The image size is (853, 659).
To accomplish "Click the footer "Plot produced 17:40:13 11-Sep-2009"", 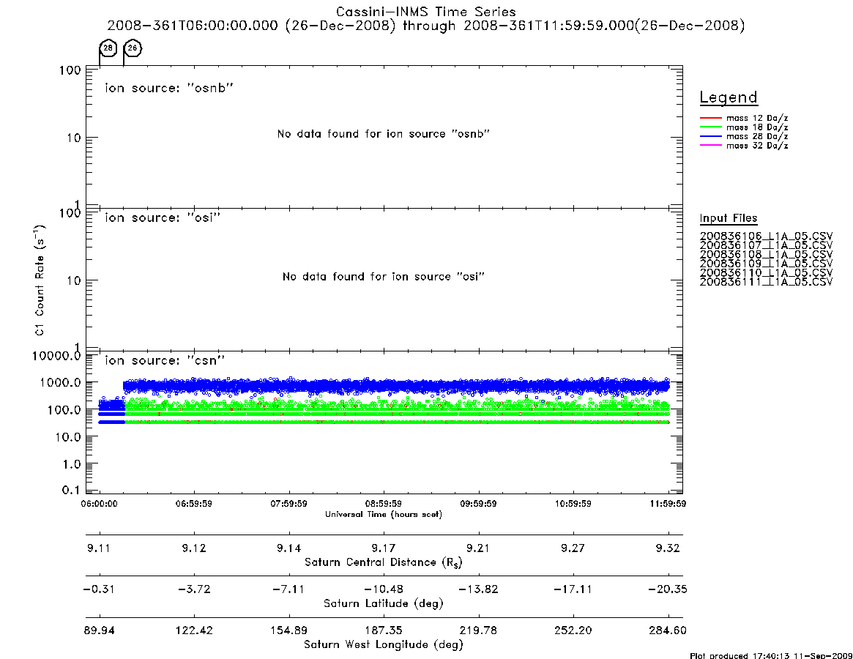I will point(771,655).
